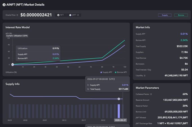Click the 80 tick on Utilization axis

point(102,67)
